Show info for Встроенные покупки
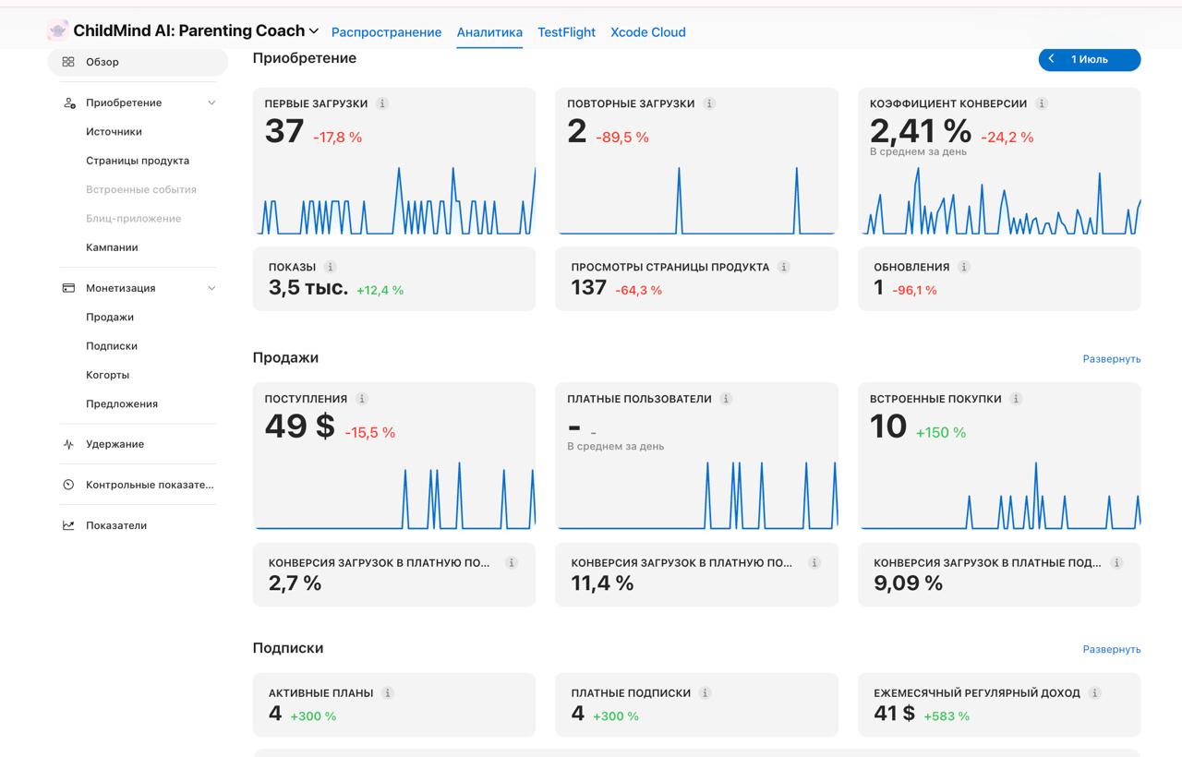 point(1016,399)
